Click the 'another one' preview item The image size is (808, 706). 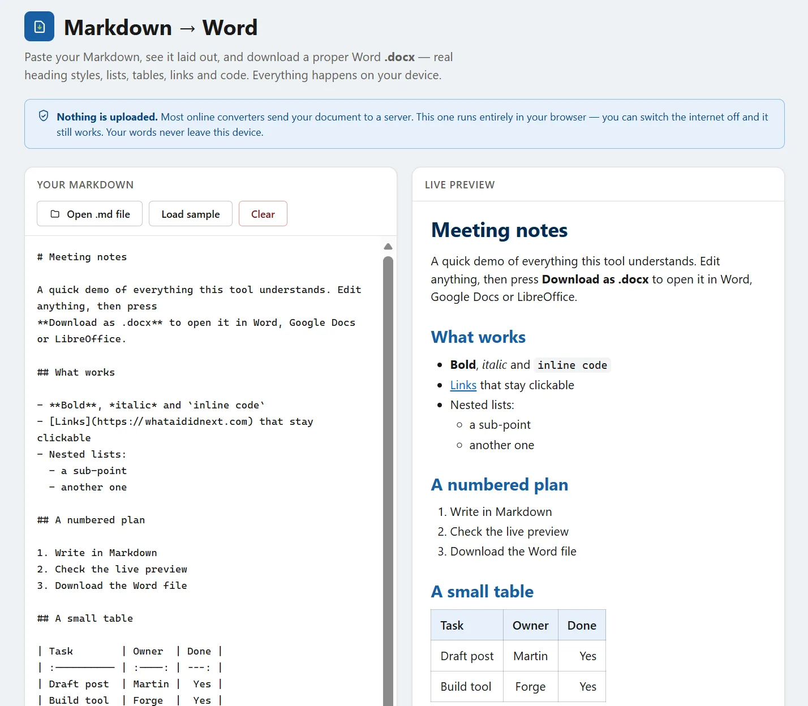501,445
